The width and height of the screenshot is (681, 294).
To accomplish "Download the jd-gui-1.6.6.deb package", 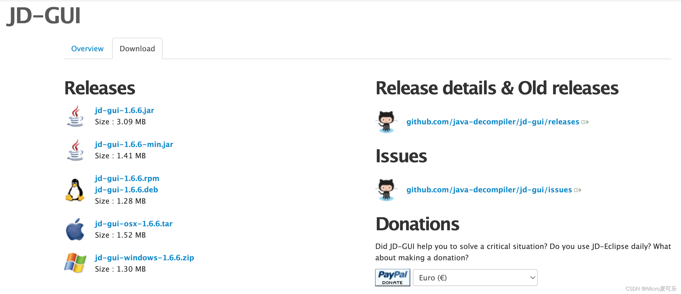I will pyautogui.click(x=126, y=189).
